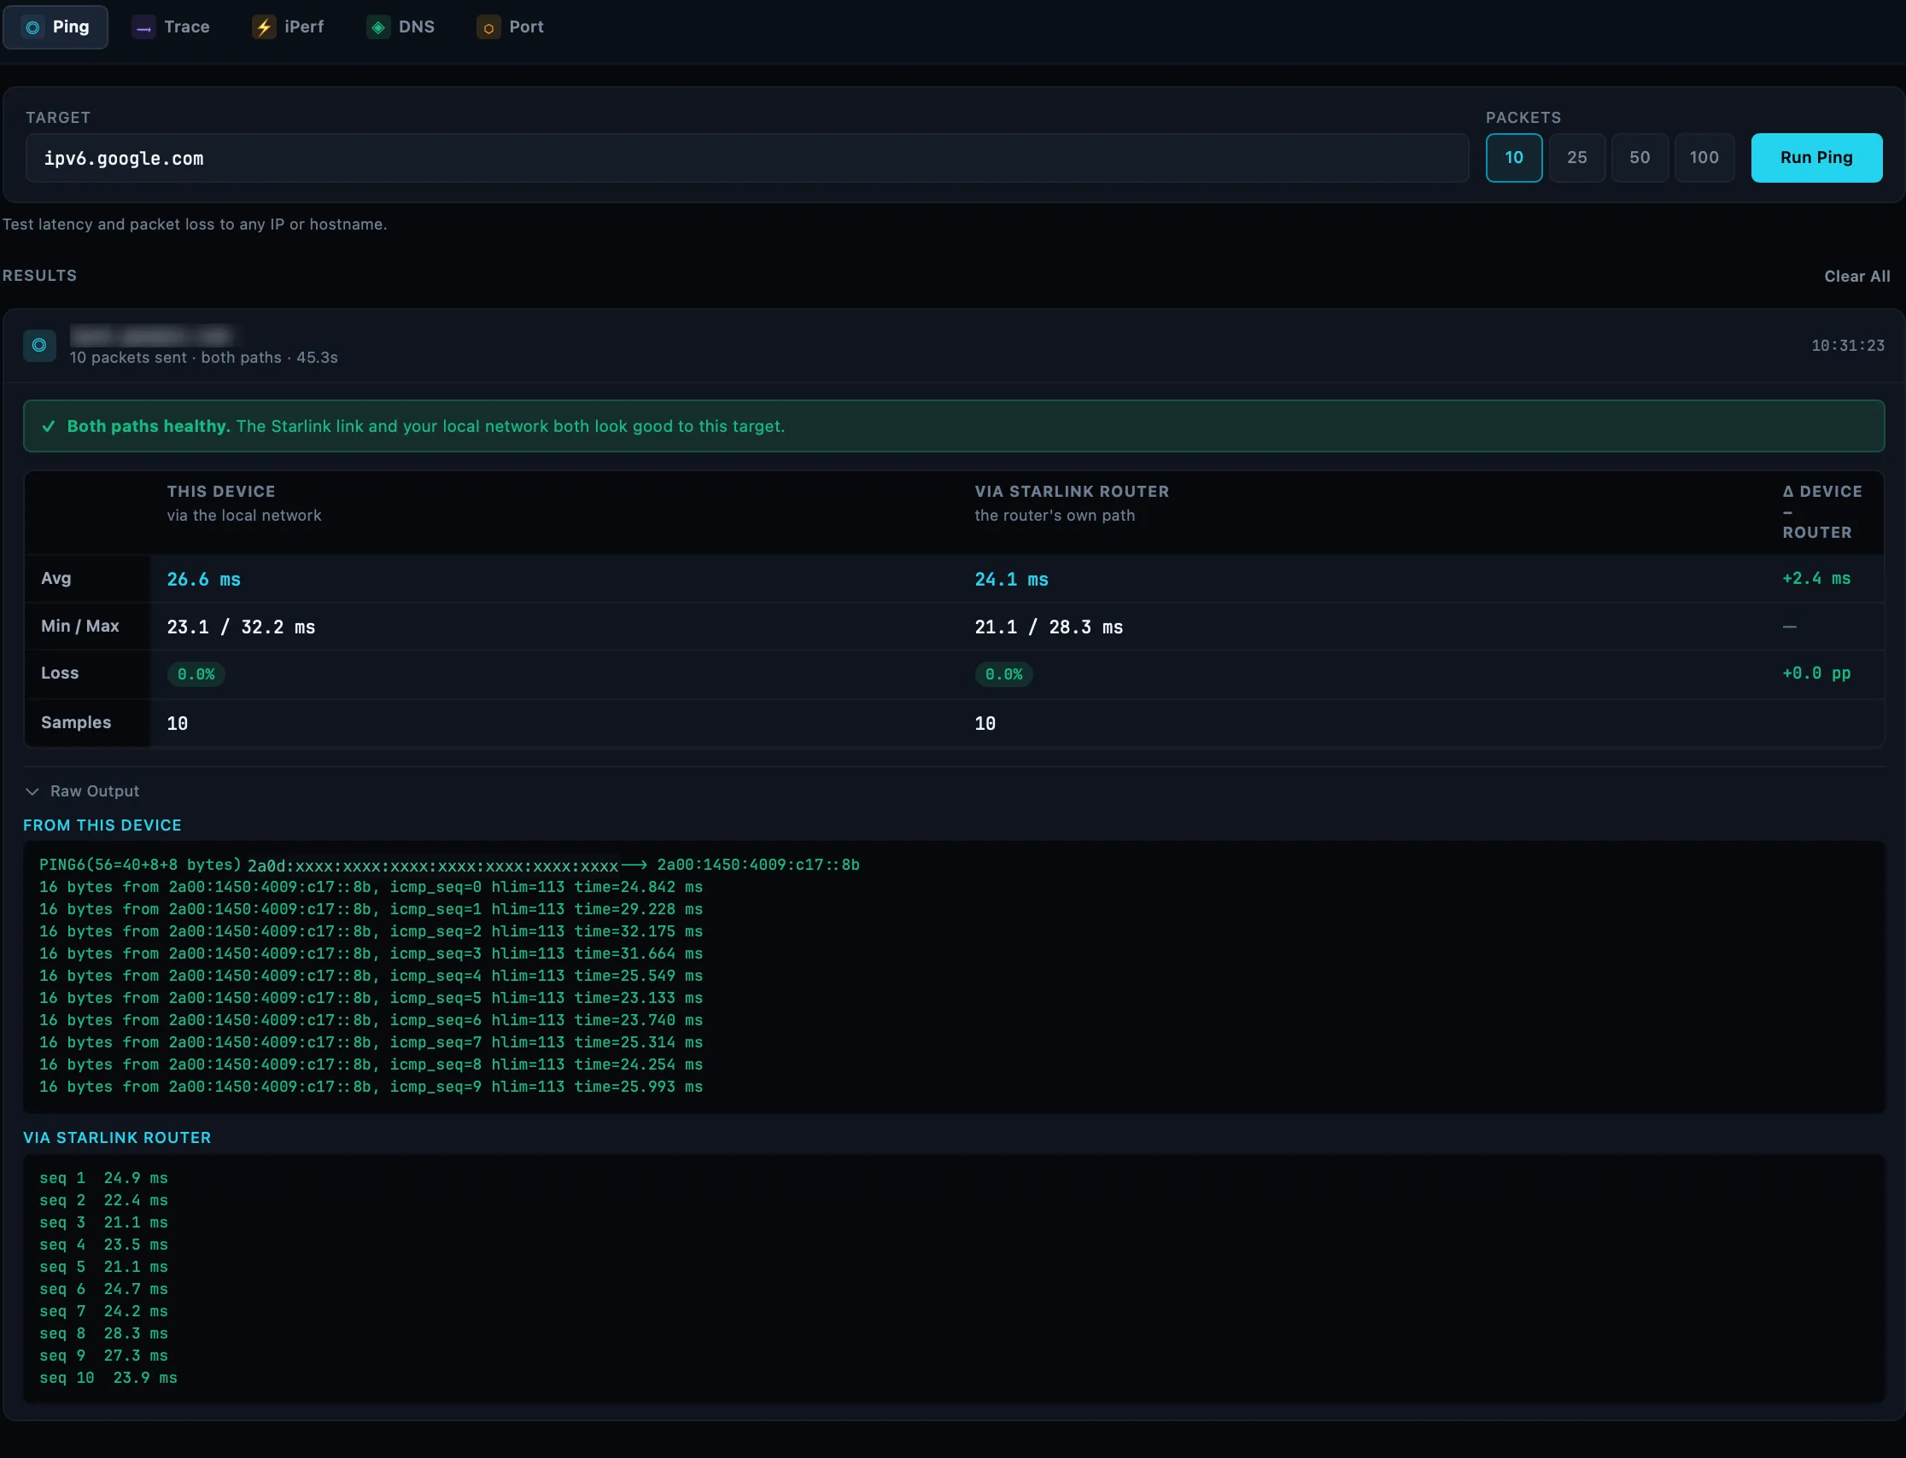Click the router Avg value 24.1 ms
This screenshot has height=1458, width=1906.
1011,579
